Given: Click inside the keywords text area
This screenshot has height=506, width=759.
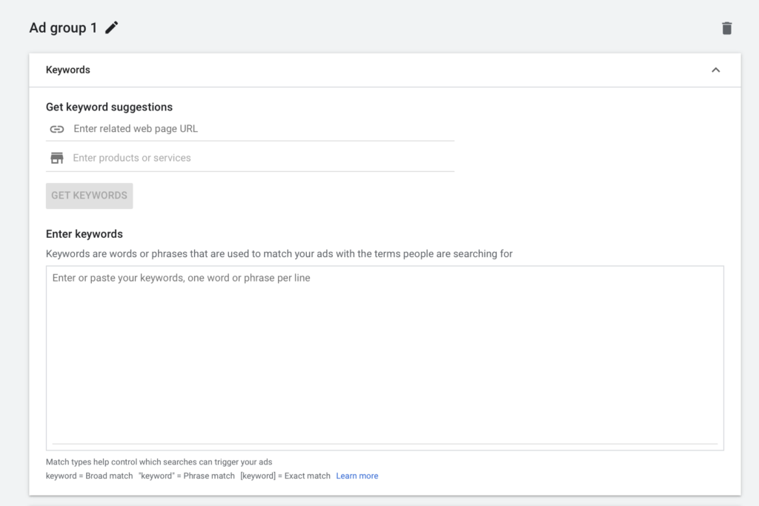Looking at the screenshot, I should tap(385, 358).
